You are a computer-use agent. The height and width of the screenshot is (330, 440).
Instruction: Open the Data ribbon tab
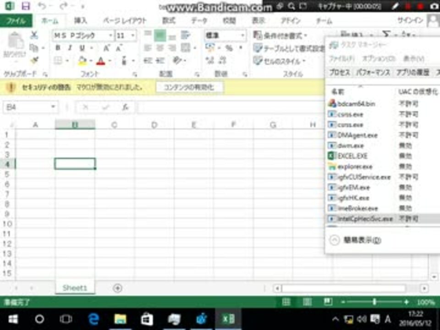pos(199,21)
